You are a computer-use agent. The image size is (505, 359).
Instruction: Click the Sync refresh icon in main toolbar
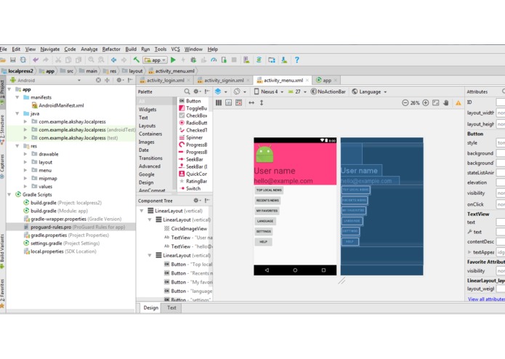pos(23,60)
